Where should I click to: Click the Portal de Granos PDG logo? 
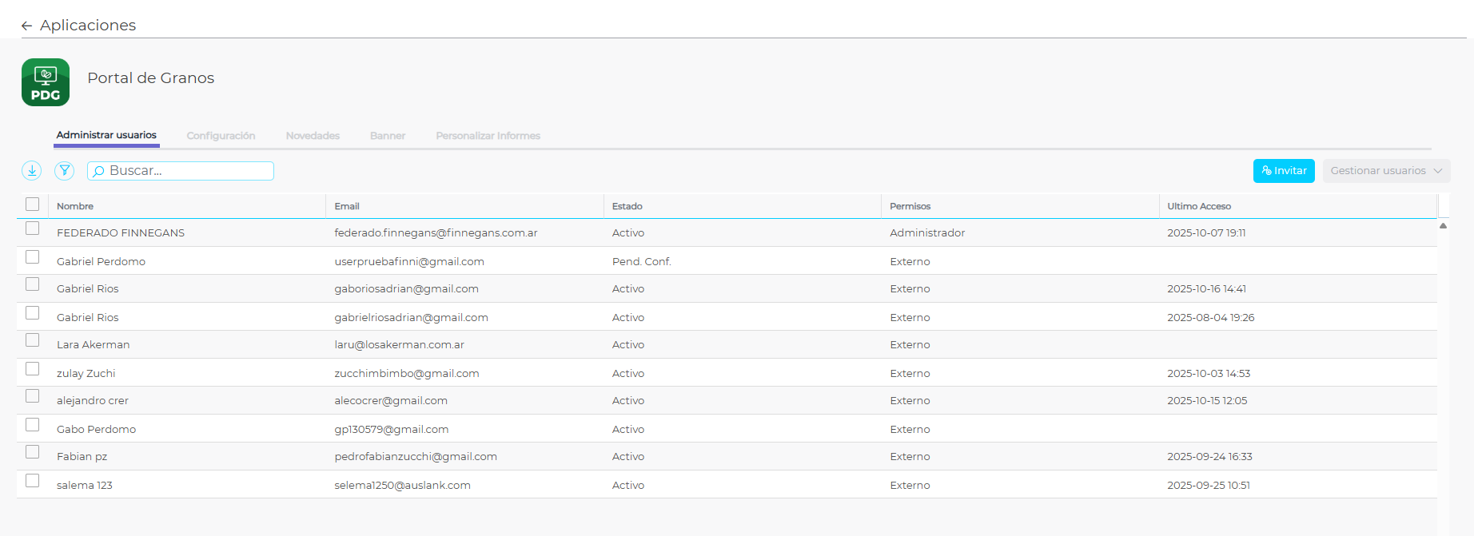pos(46,82)
